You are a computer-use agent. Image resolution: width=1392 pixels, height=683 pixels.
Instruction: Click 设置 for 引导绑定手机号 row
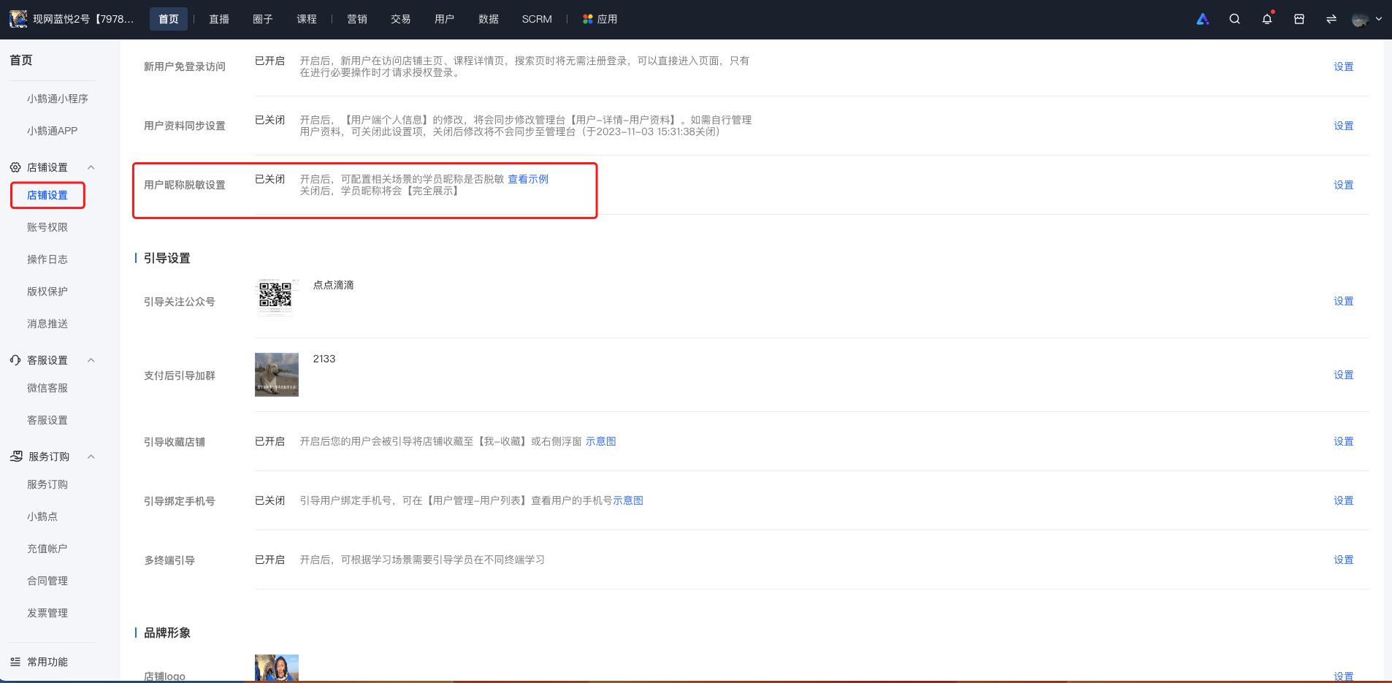tap(1344, 500)
